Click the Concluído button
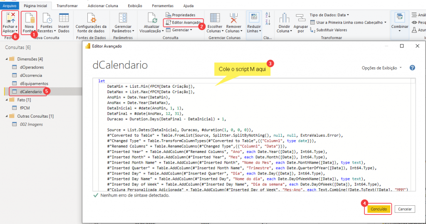The width and height of the screenshot is (426, 224). click(x=378, y=209)
